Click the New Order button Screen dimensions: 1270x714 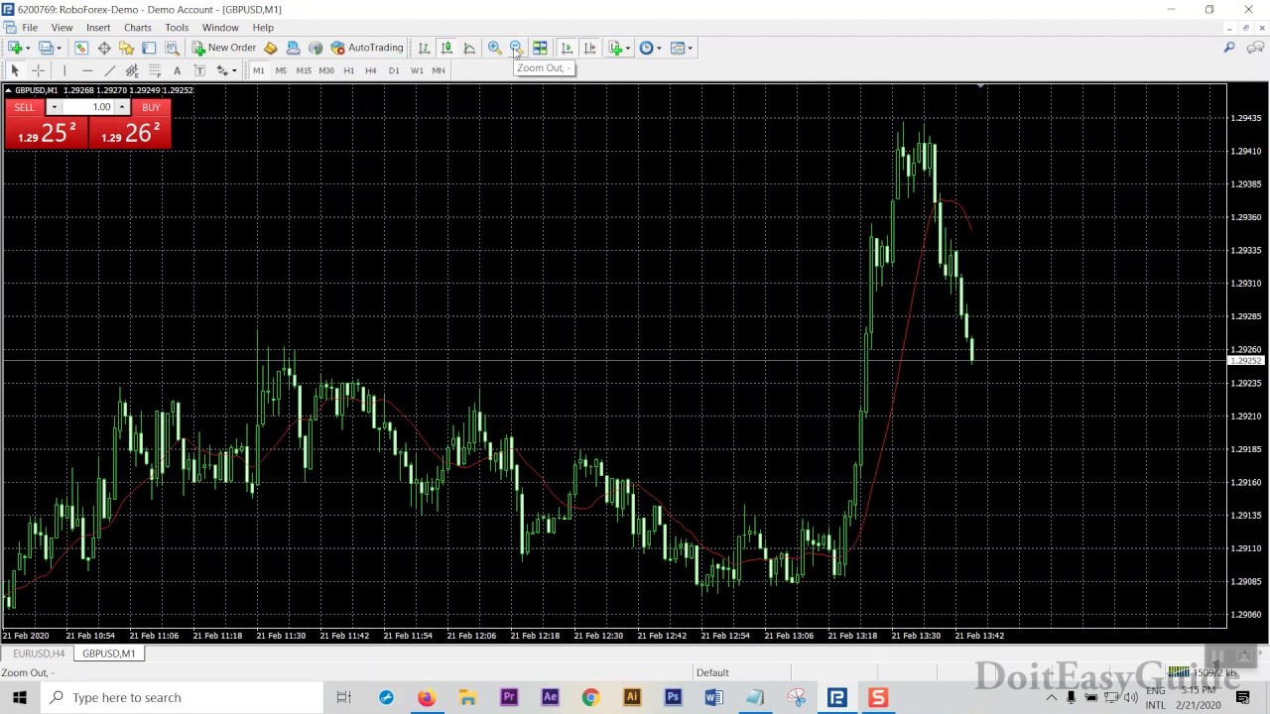click(224, 48)
